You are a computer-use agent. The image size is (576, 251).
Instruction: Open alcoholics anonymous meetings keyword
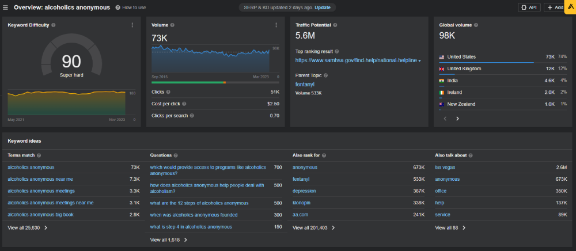[41, 191]
